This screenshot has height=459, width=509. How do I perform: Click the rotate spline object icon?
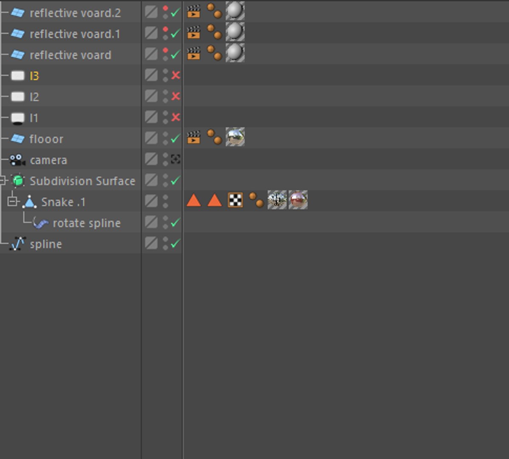coord(41,223)
